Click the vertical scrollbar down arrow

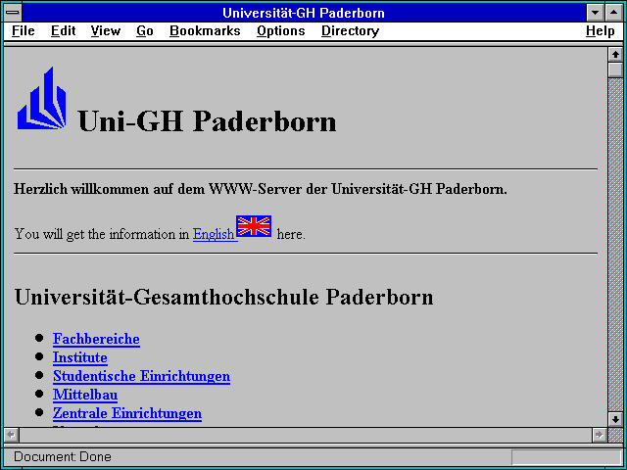tap(615, 419)
